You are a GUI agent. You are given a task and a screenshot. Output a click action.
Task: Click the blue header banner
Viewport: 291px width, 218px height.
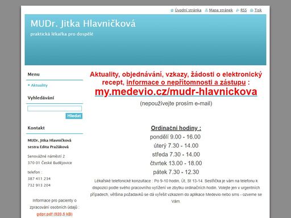(x=145, y=49)
